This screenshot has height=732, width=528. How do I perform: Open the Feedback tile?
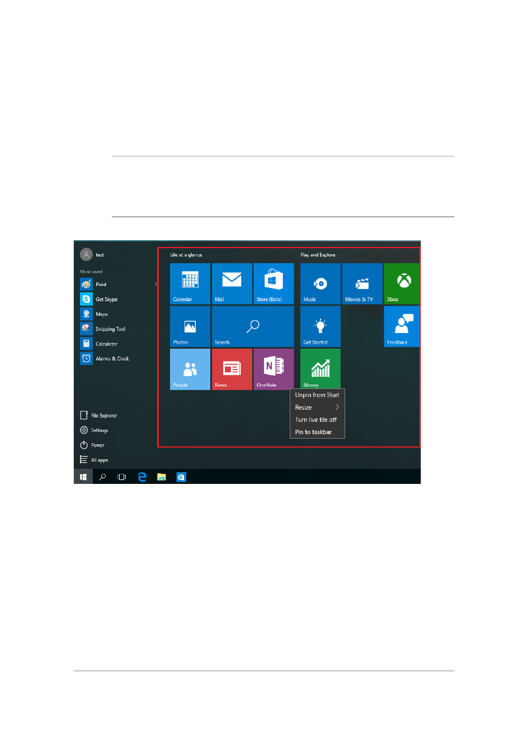coord(402,326)
